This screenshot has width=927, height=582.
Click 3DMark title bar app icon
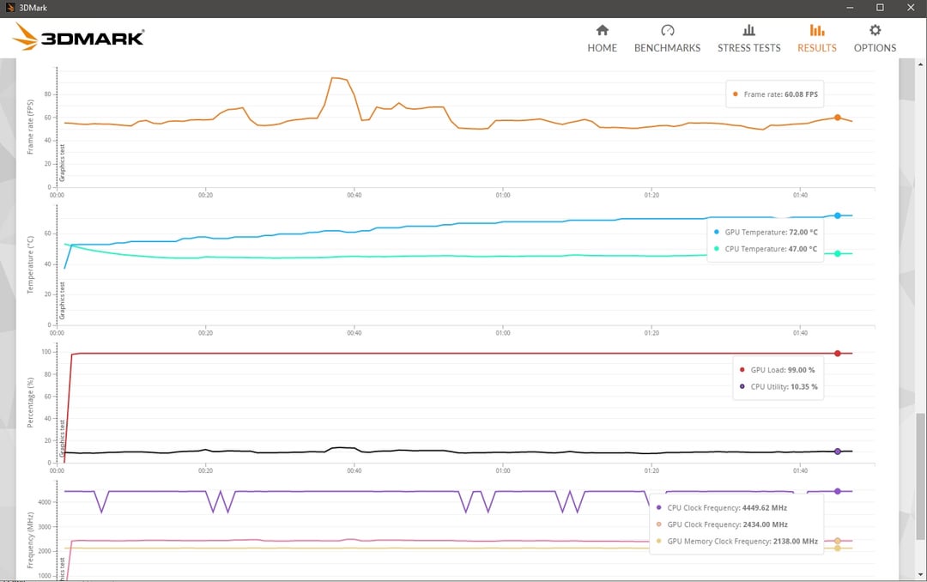point(9,8)
